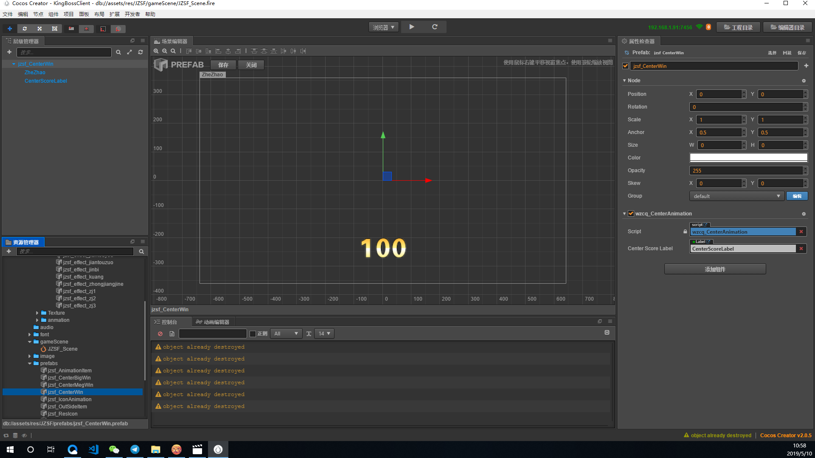This screenshot has width=815, height=458.
Task: Click the 保存 button in prefab bar
Action: pyautogui.click(x=223, y=65)
